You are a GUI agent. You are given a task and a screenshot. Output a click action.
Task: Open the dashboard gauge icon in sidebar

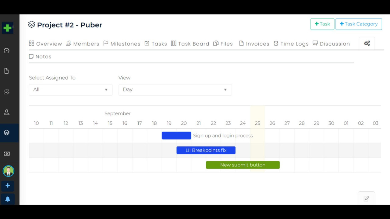(6, 50)
